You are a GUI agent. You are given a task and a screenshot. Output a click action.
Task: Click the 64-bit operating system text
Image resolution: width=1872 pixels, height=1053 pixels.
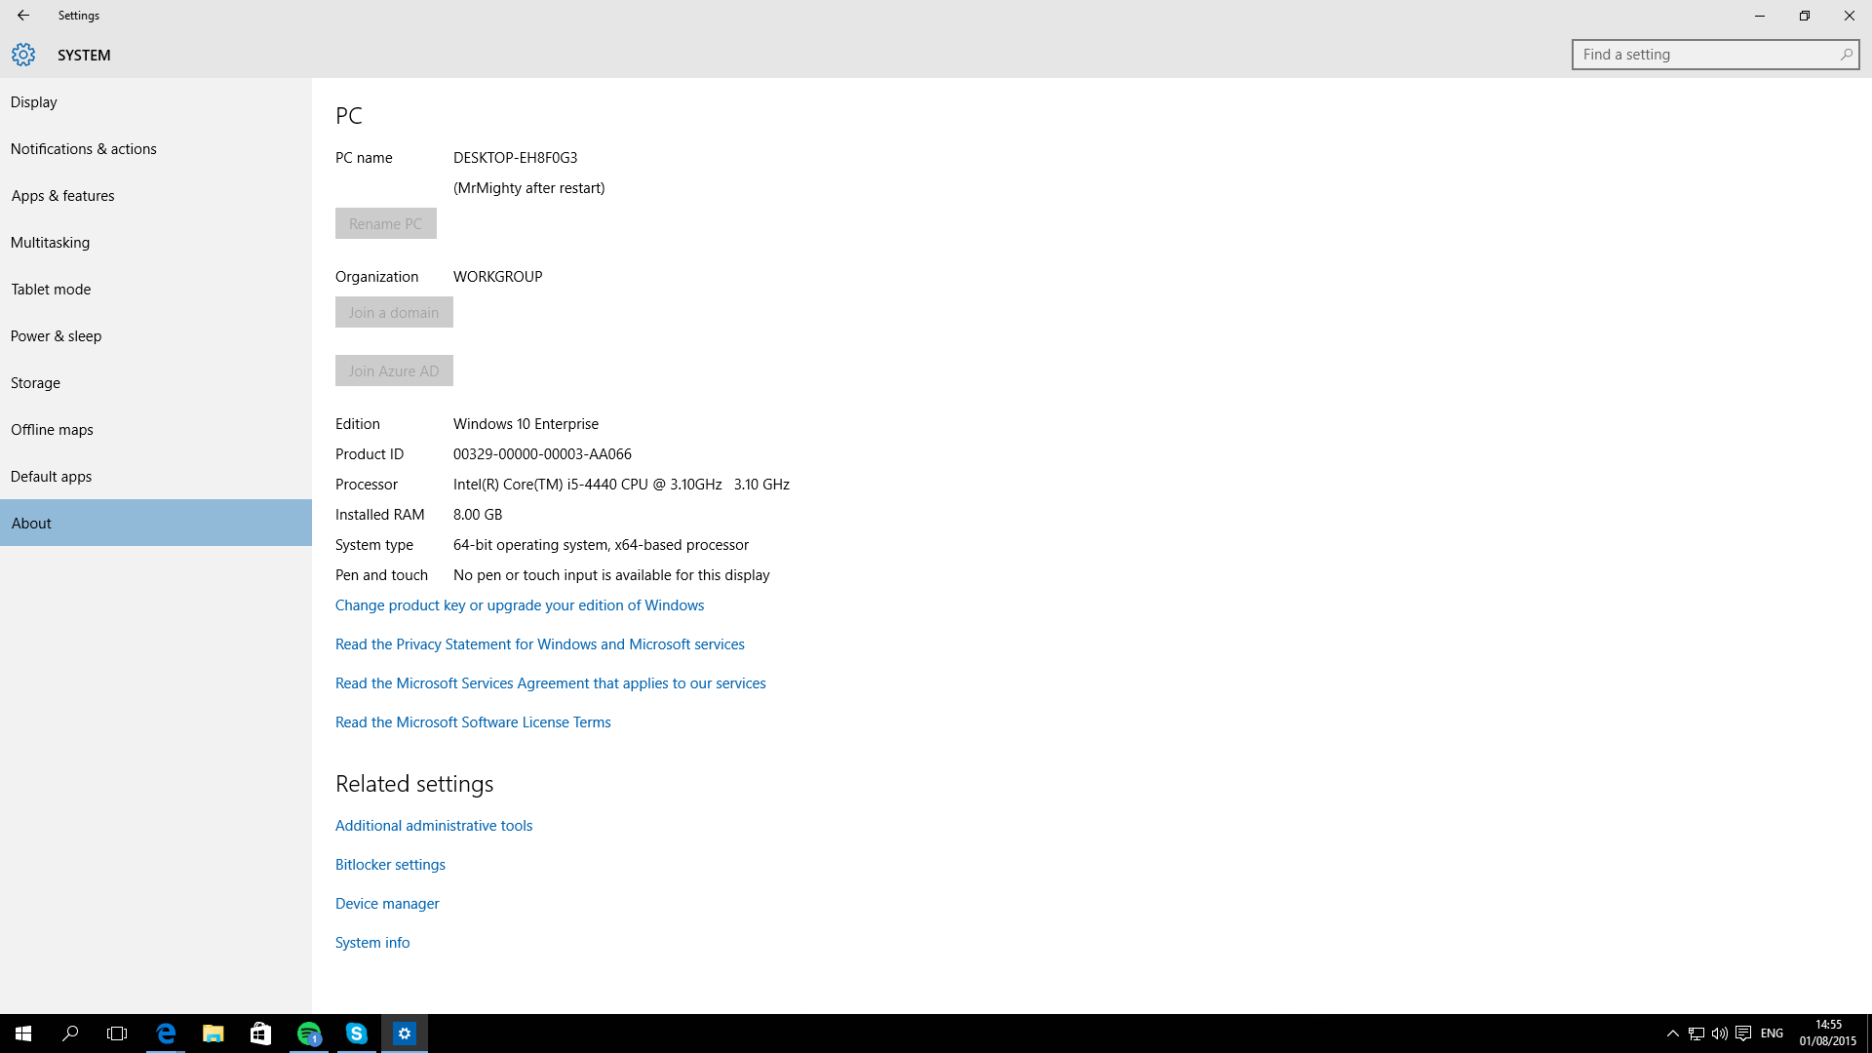601,545
